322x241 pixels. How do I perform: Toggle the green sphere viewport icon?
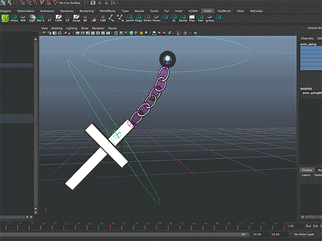coord(141,33)
